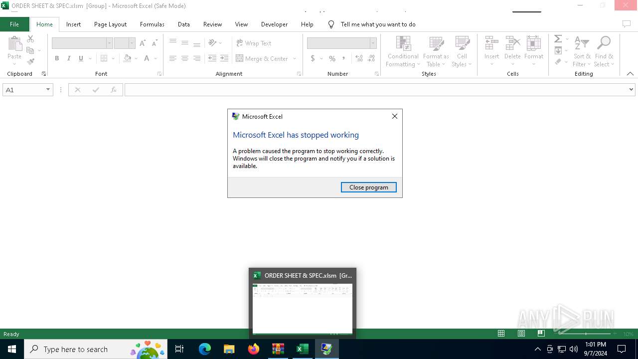
Task: Click the ORDER SHEET & SPEC.xlsm taskbar thumbnail
Action: [x=303, y=303]
